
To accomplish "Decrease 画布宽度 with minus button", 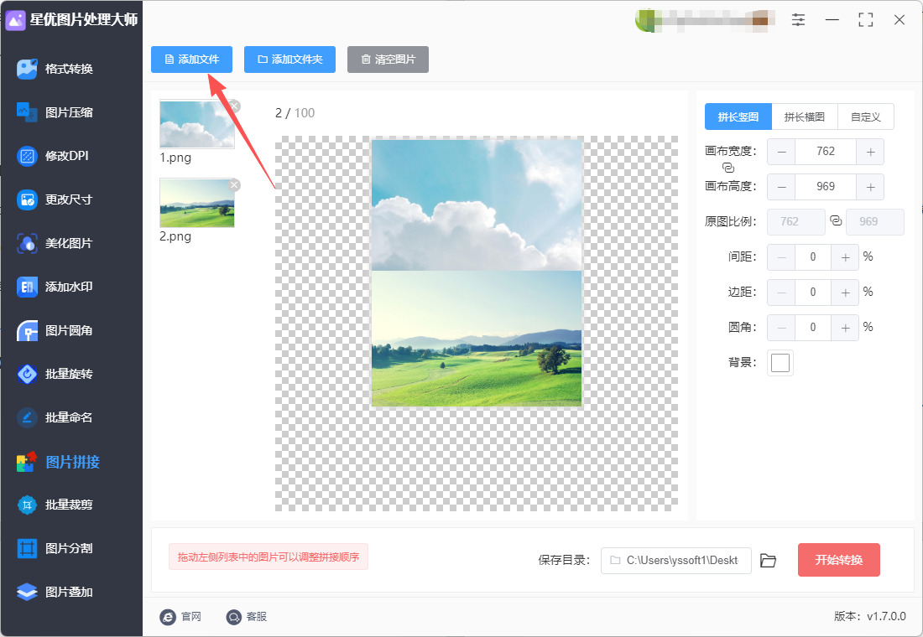I will [782, 152].
